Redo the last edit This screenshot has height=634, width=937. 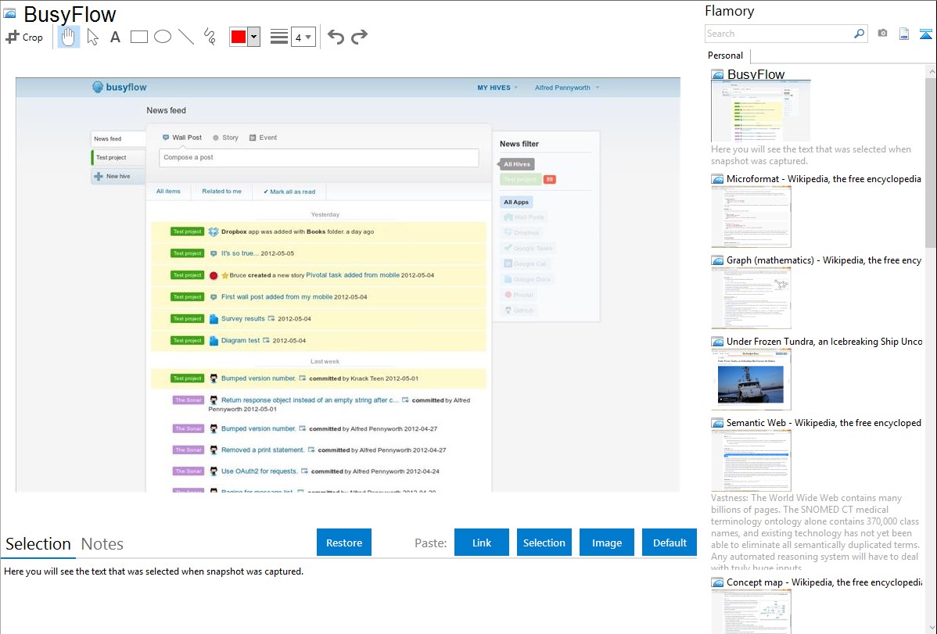pyautogui.click(x=359, y=37)
